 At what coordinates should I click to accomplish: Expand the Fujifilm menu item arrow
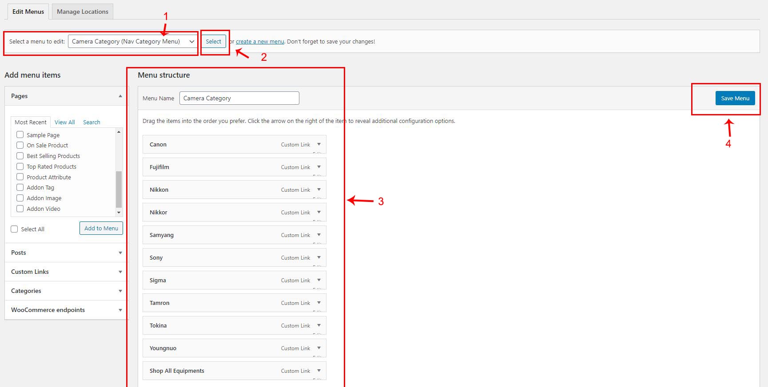[319, 167]
